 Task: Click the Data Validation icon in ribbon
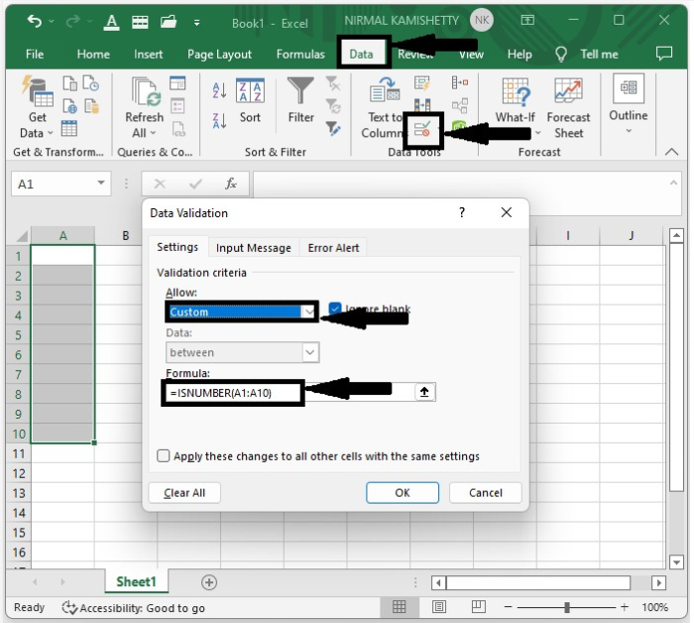point(423,130)
